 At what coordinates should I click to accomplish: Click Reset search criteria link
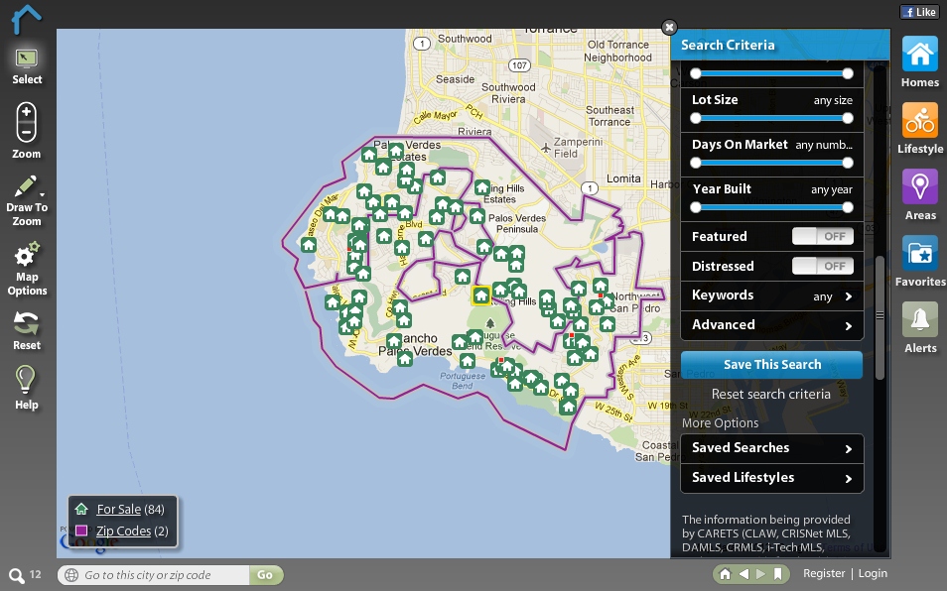(x=770, y=394)
